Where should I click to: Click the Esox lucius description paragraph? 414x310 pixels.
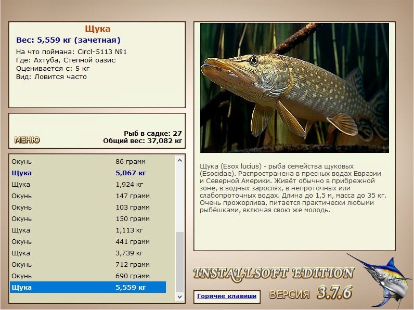[x=292, y=188]
